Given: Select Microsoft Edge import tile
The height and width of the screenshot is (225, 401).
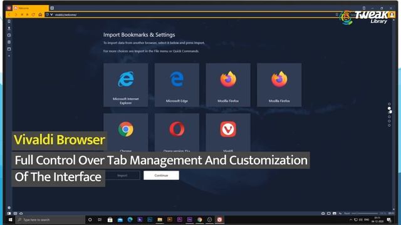Looking at the screenshot, I should pyautogui.click(x=177, y=85).
